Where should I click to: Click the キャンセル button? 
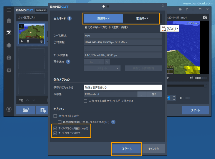(153, 149)
